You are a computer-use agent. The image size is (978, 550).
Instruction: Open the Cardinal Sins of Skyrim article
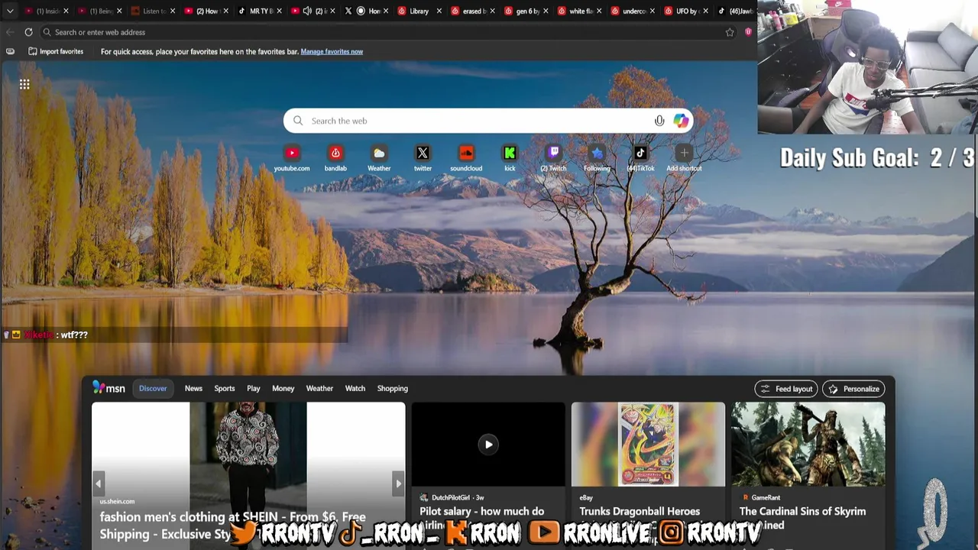808,475
